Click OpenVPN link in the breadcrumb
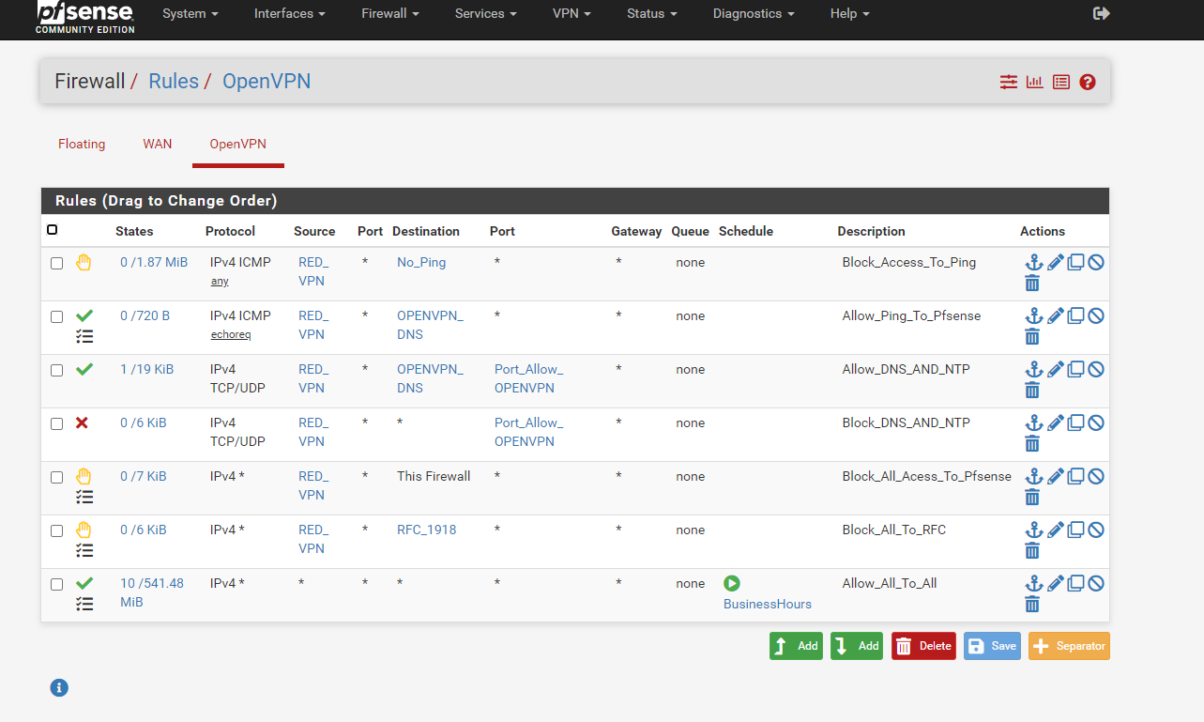1204x722 pixels. (x=267, y=82)
